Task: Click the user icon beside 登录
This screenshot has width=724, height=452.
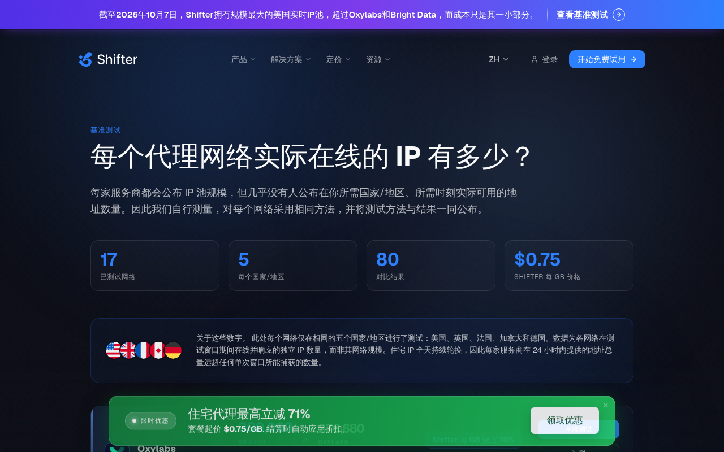Action: click(x=534, y=59)
